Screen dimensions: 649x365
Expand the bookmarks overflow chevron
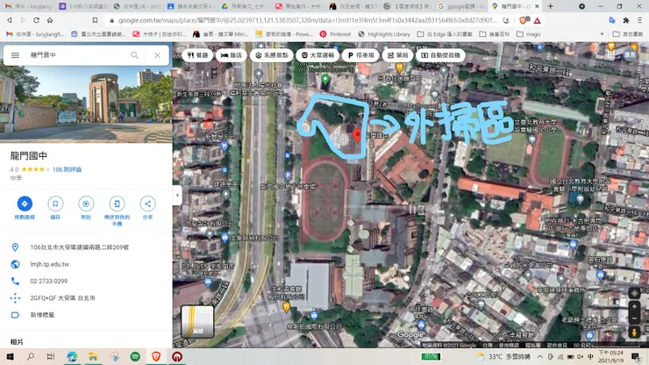tap(602, 34)
